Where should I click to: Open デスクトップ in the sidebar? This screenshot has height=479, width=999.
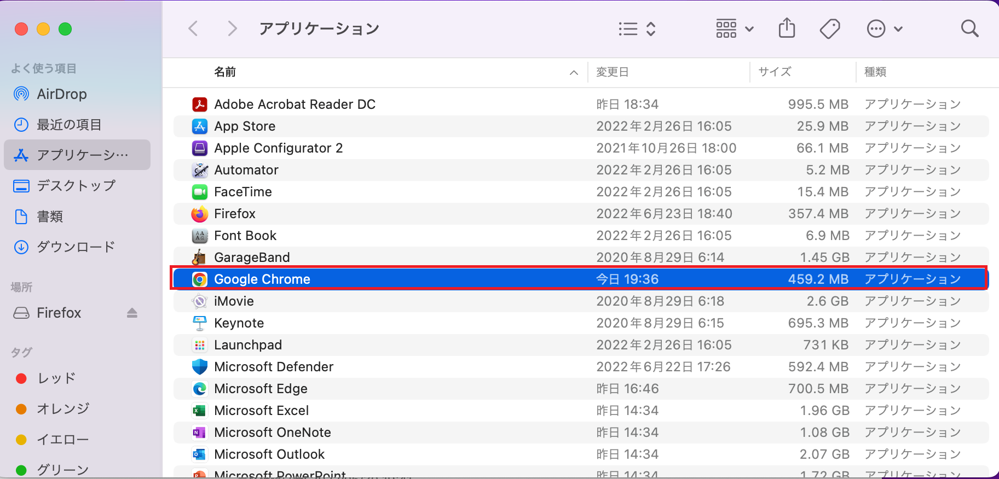click(x=77, y=186)
